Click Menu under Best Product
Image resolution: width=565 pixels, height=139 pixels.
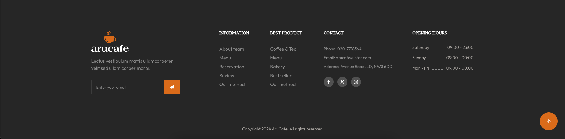[x=276, y=58]
